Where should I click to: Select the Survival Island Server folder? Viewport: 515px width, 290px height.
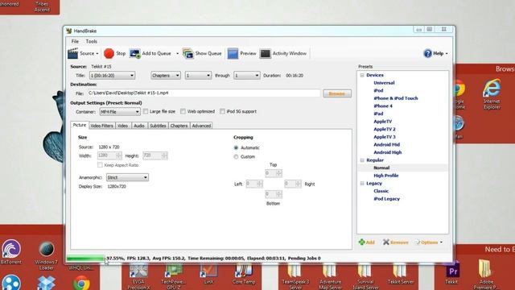tap(365, 271)
